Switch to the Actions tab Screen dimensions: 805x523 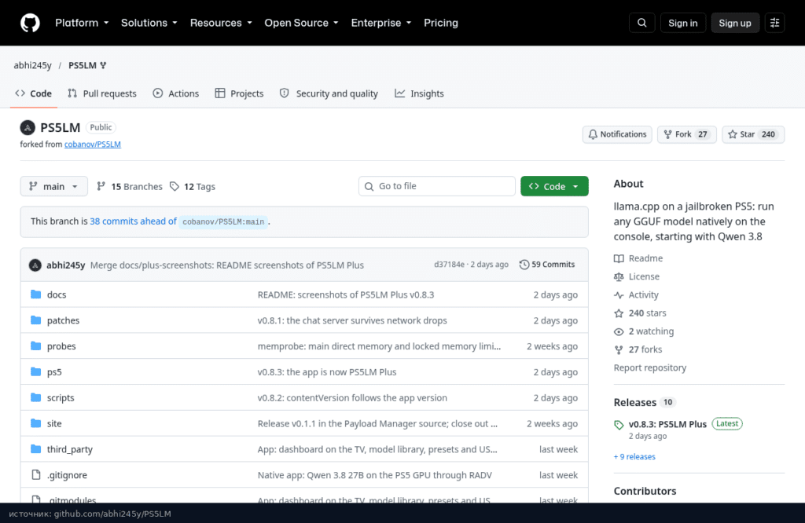tap(175, 93)
